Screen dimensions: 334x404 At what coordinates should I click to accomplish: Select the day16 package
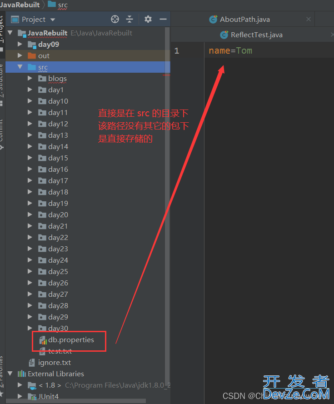point(58,169)
